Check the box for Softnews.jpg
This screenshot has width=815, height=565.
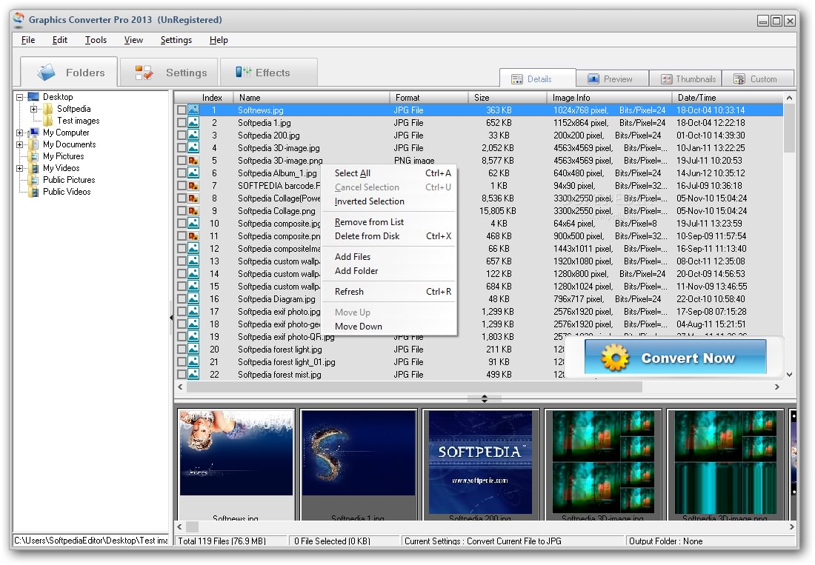point(182,110)
